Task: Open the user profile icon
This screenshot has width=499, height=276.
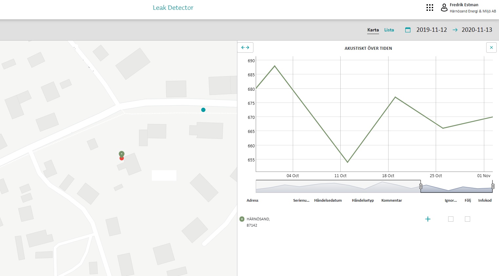Action: tap(444, 8)
